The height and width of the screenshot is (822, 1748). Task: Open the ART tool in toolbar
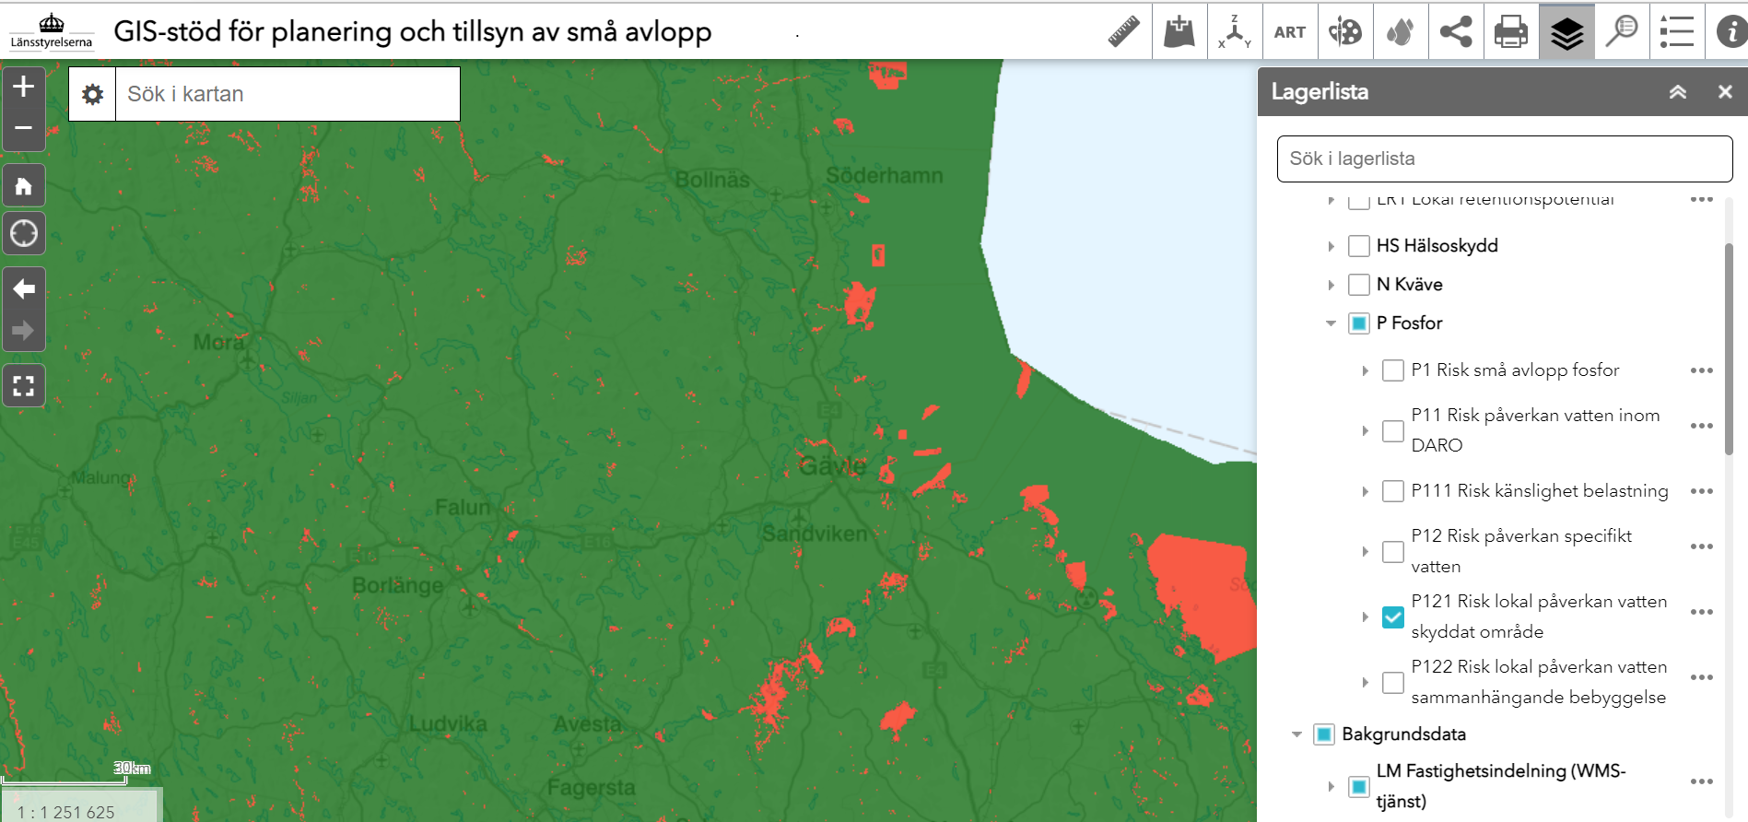click(x=1289, y=32)
